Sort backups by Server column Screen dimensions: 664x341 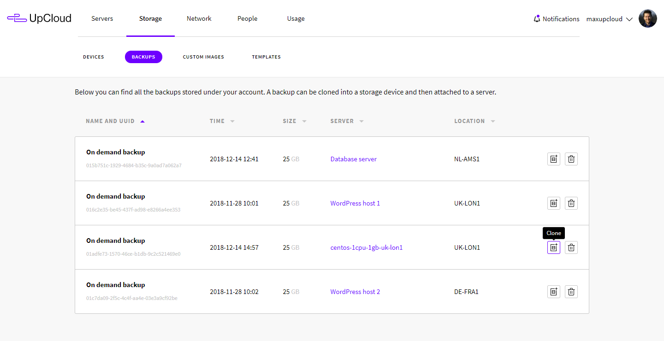coord(347,121)
